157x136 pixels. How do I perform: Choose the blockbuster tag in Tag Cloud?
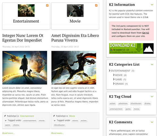(x=136, y=103)
